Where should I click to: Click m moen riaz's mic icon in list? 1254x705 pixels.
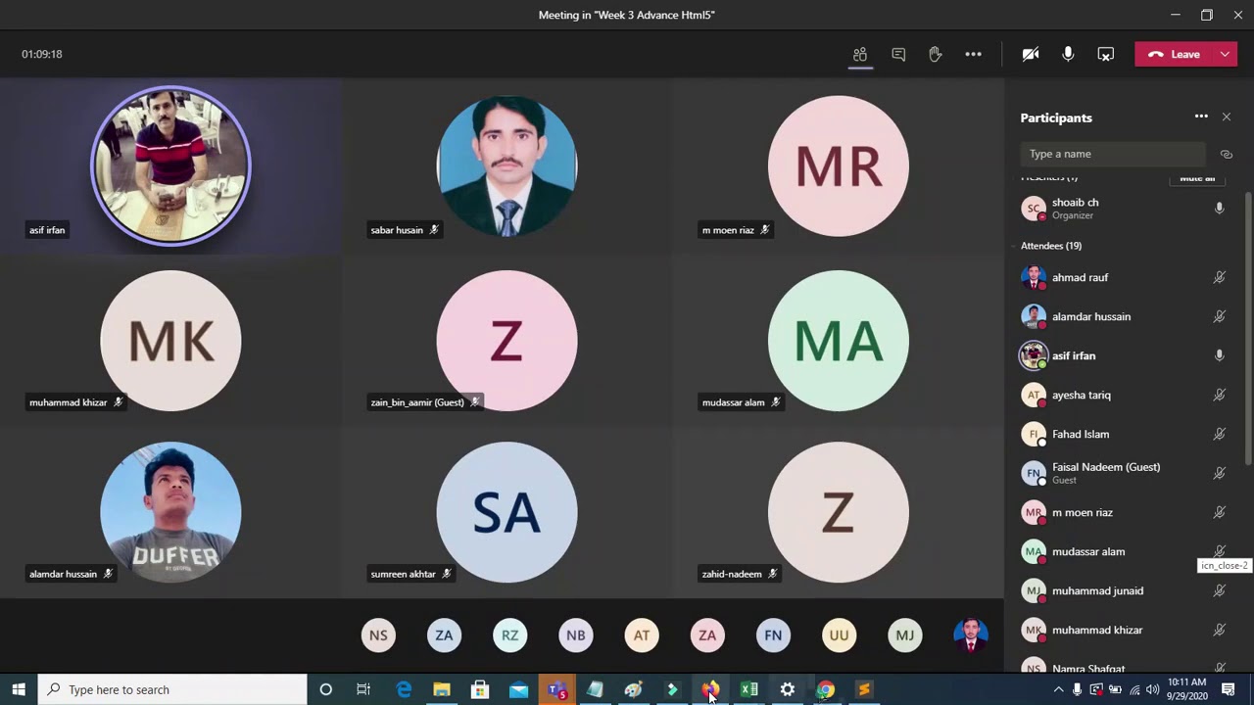click(x=1220, y=512)
